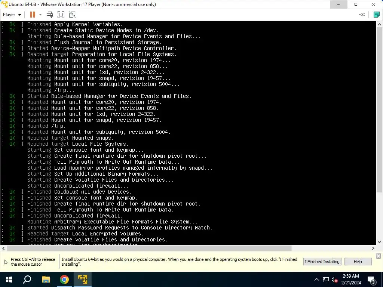Click 'Started Device-Mapper Multipath Device Controller.'

coord(102,48)
